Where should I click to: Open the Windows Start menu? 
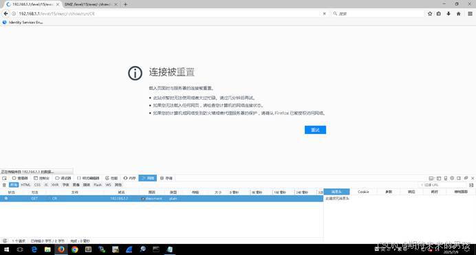[x=6, y=250]
